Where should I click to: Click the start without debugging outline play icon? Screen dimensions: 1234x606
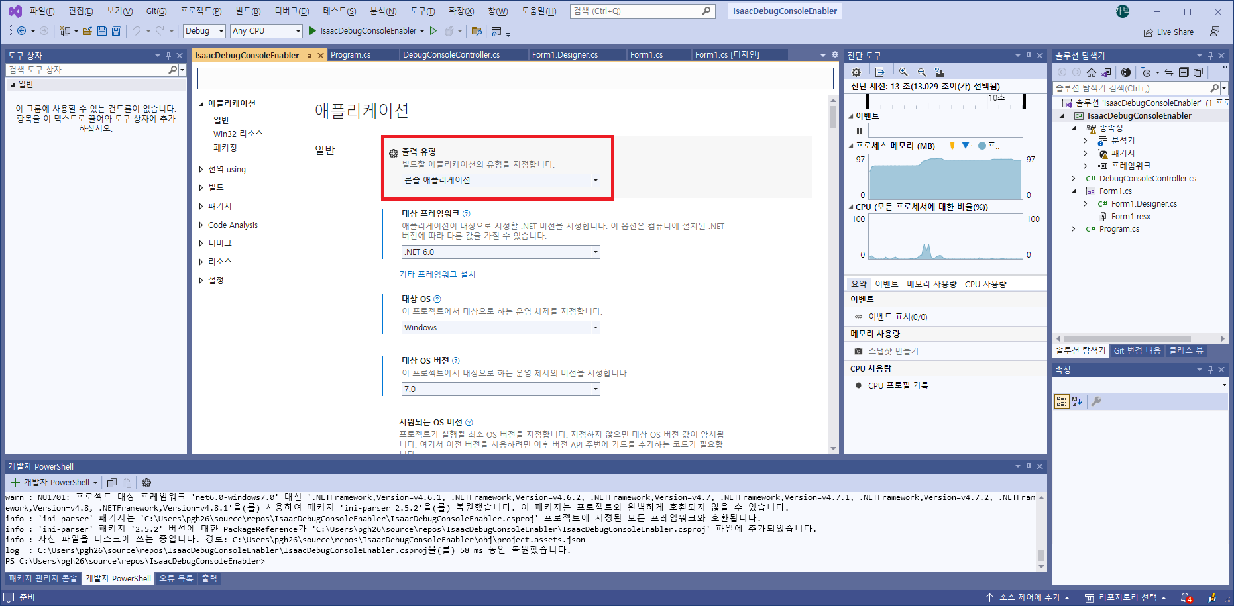point(433,31)
